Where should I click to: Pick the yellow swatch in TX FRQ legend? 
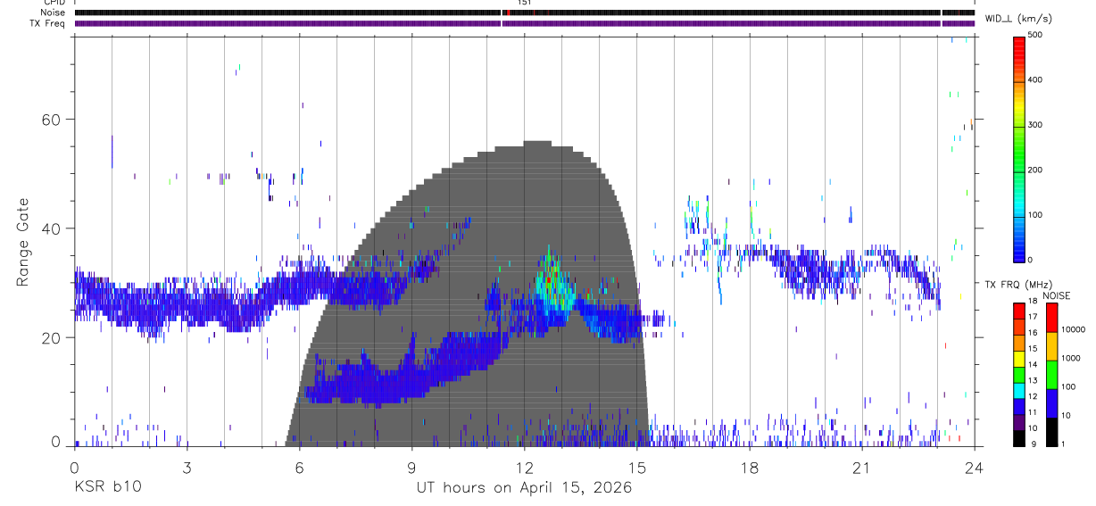coord(1018,357)
